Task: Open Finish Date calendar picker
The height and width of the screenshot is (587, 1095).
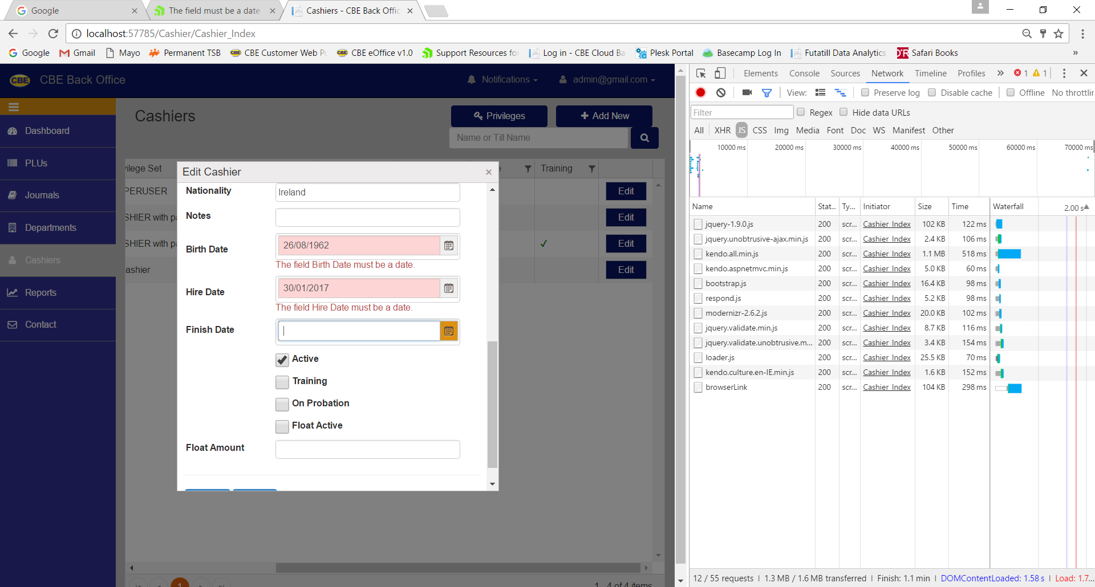Action: tap(449, 331)
